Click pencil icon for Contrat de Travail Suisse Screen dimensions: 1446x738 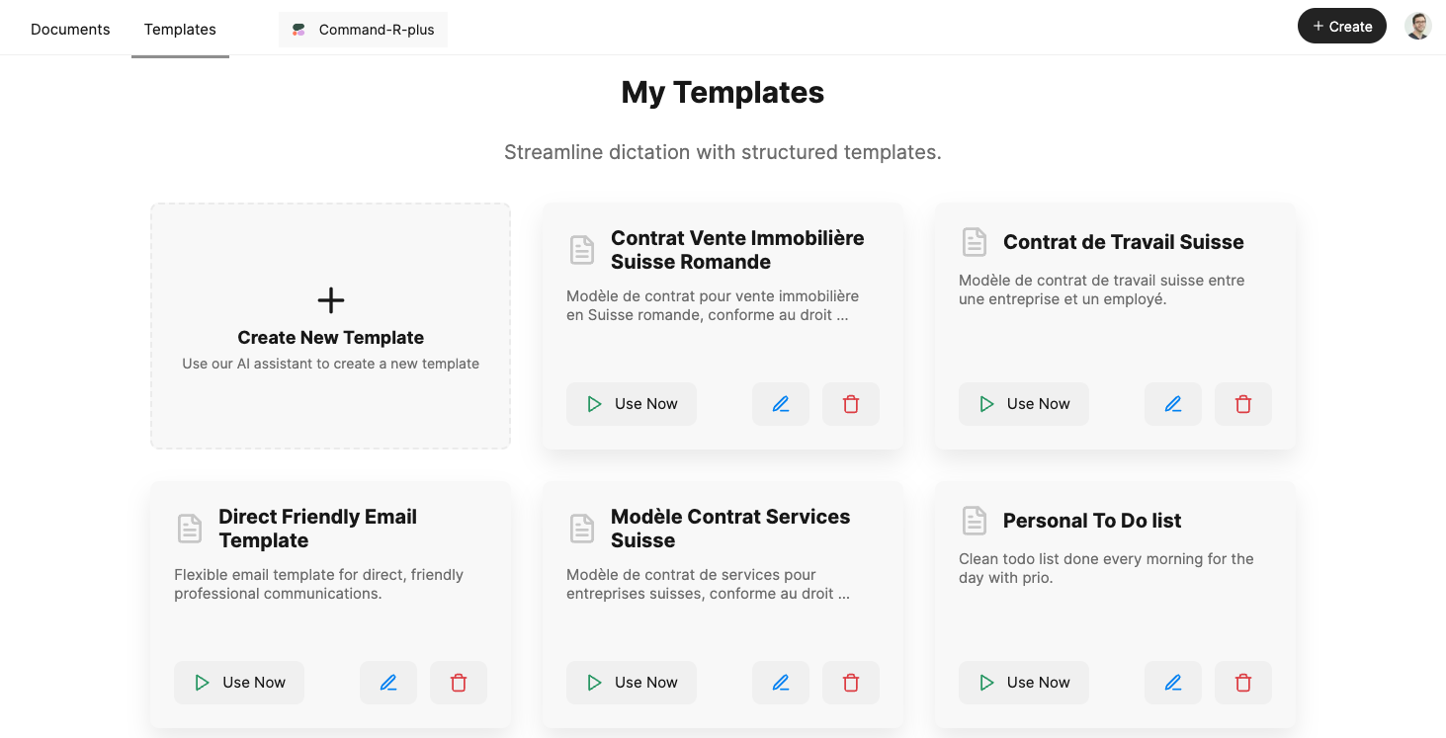click(x=1173, y=404)
